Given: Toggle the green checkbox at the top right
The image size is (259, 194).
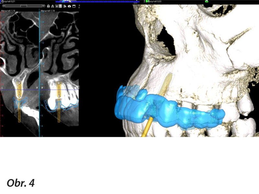Looking at the screenshot, I should coord(207,1).
